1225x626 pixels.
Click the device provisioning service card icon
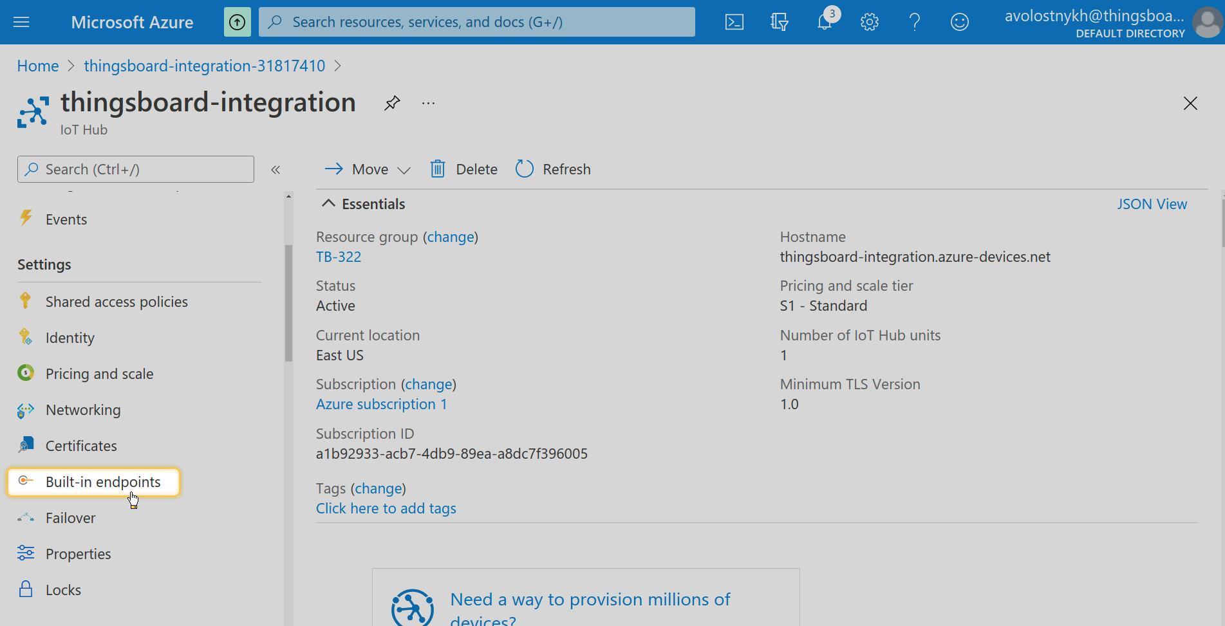[x=413, y=608]
